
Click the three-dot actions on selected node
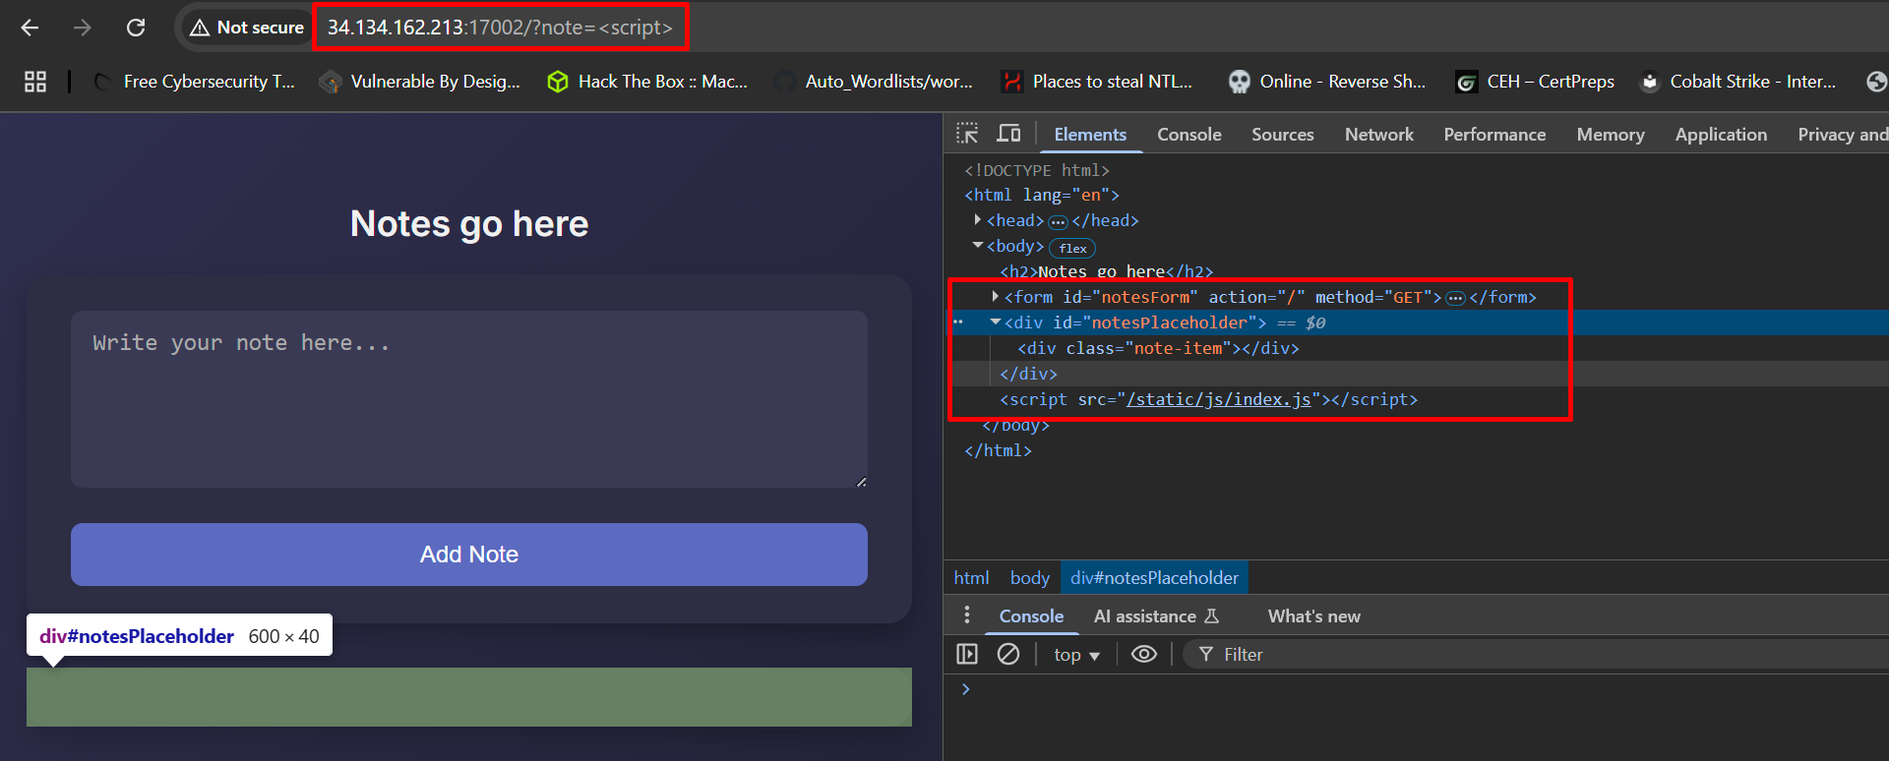[x=957, y=322]
